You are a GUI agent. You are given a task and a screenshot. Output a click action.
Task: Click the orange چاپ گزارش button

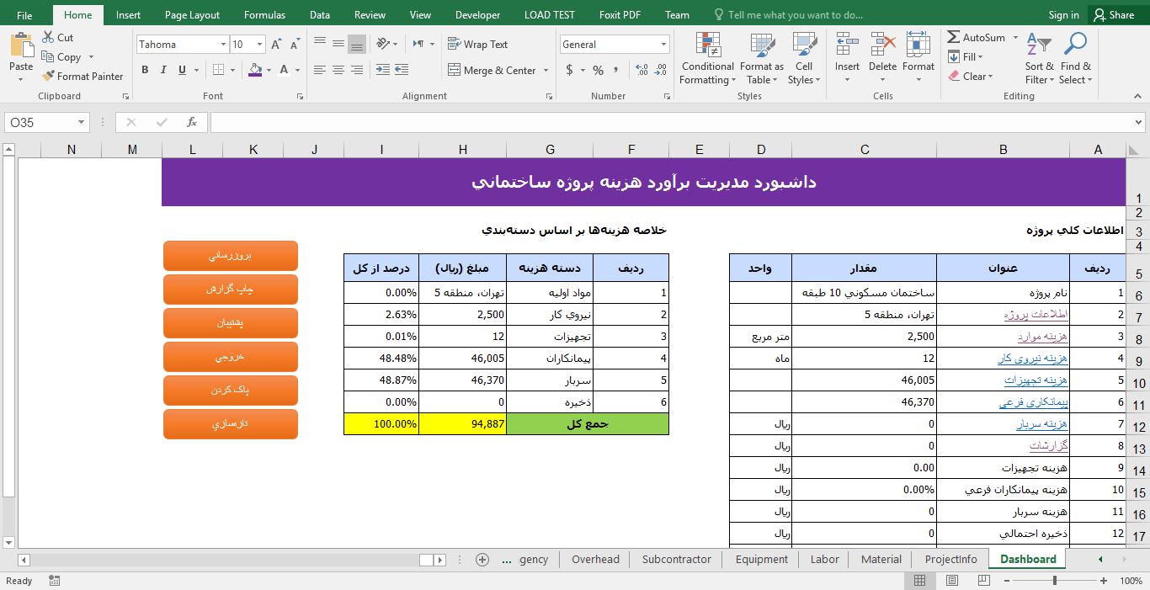[230, 289]
